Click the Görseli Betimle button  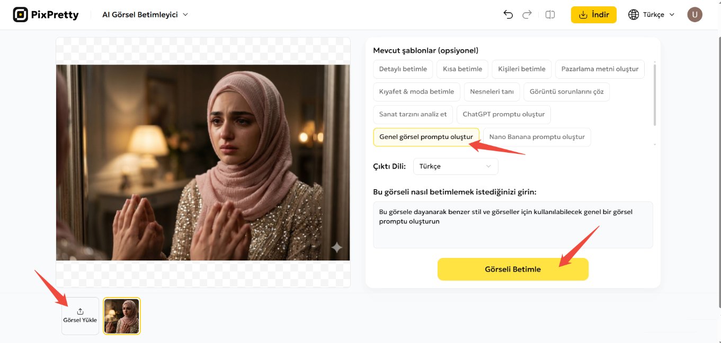tap(513, 269)
